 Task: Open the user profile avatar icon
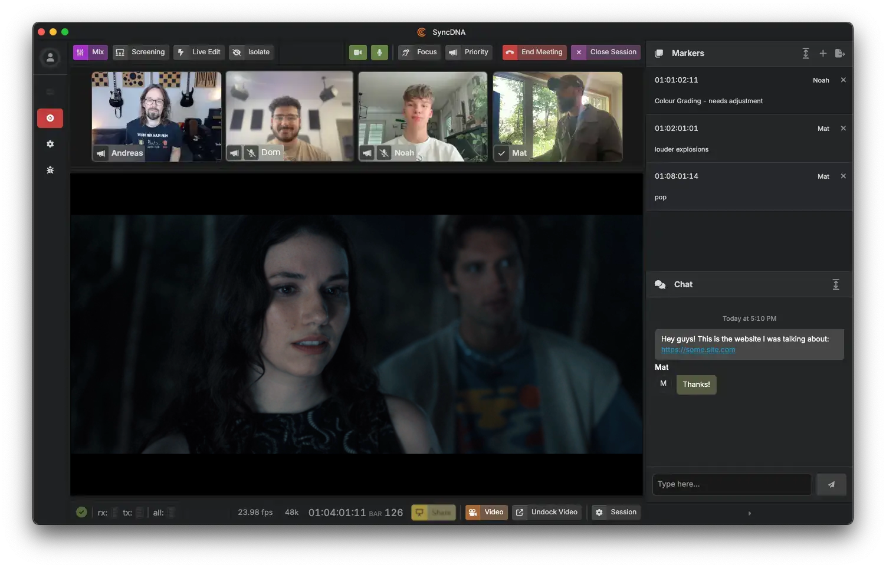50,57
